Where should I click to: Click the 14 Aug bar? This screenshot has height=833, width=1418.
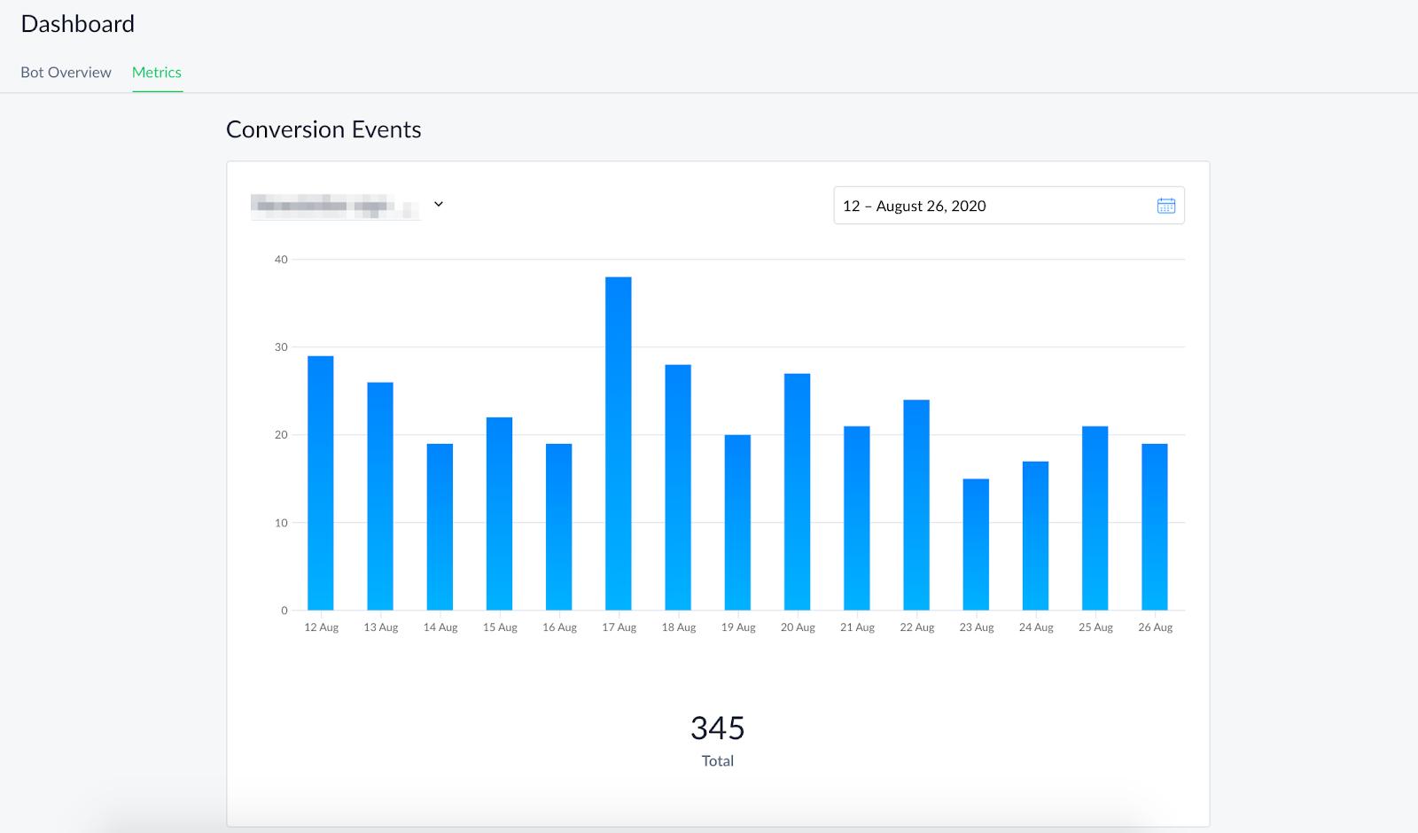[440, 527]
